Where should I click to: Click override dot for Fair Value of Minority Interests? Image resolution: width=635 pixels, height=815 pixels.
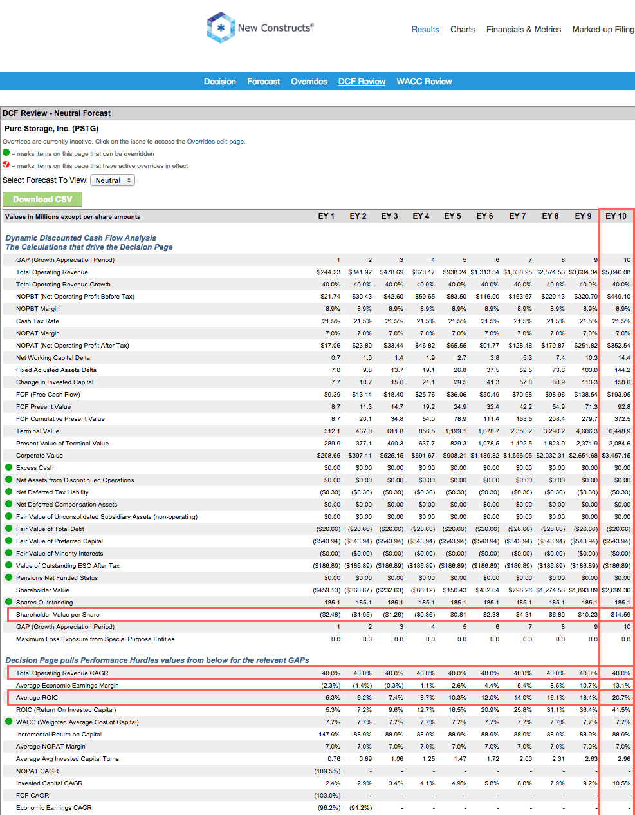pos(9,553)
